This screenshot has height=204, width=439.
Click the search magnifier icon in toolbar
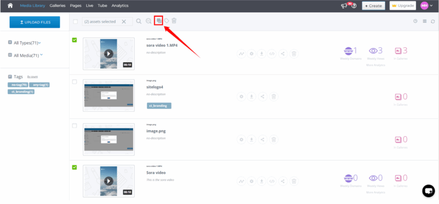tap(138, 21)
